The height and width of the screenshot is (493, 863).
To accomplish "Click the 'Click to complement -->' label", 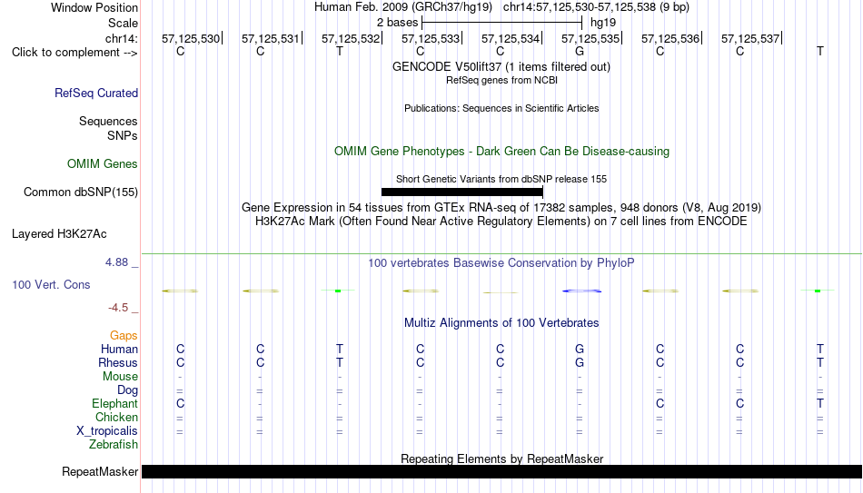I will click(74, 53).
